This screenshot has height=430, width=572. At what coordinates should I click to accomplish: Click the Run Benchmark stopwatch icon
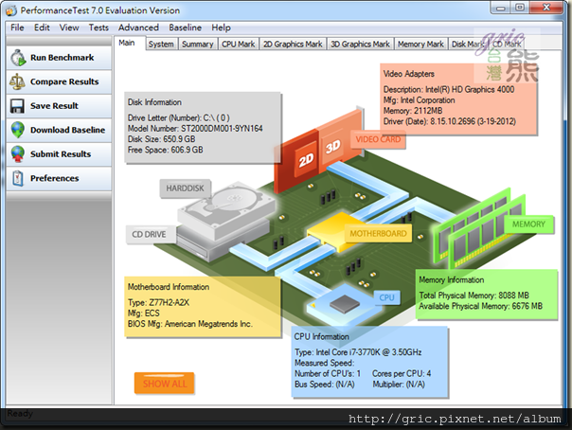click(x=18, y=58)
